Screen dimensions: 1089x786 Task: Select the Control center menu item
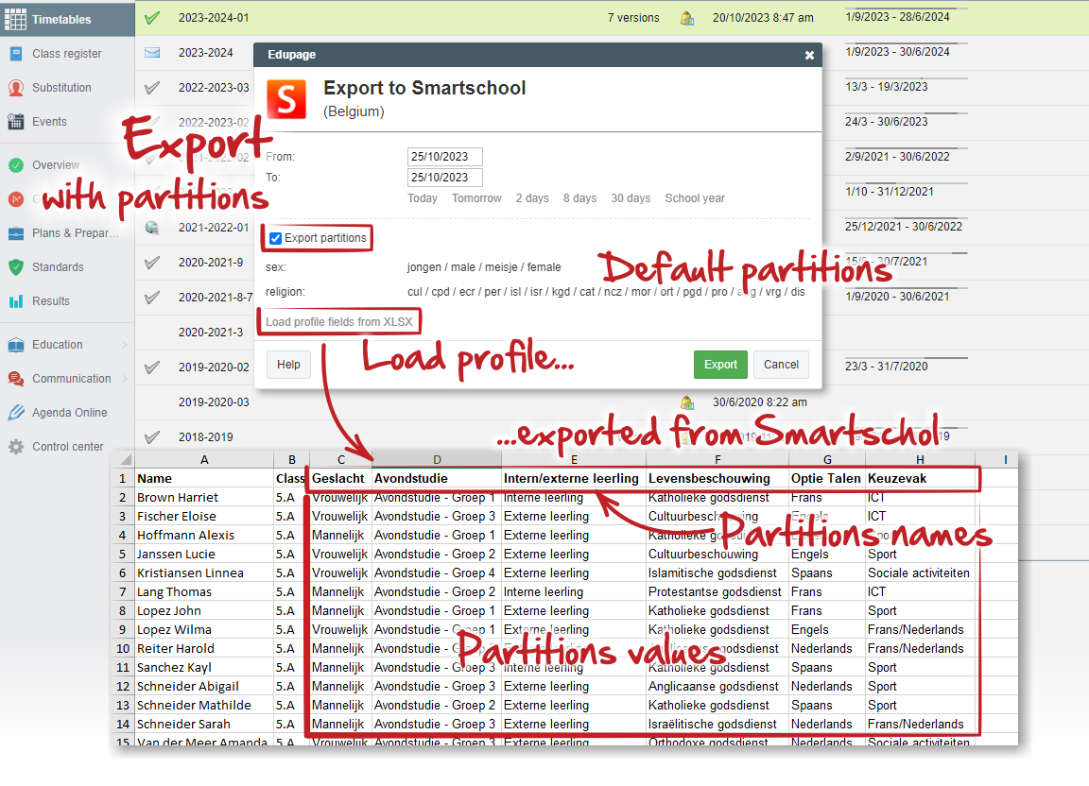click(x=67, y=447)
